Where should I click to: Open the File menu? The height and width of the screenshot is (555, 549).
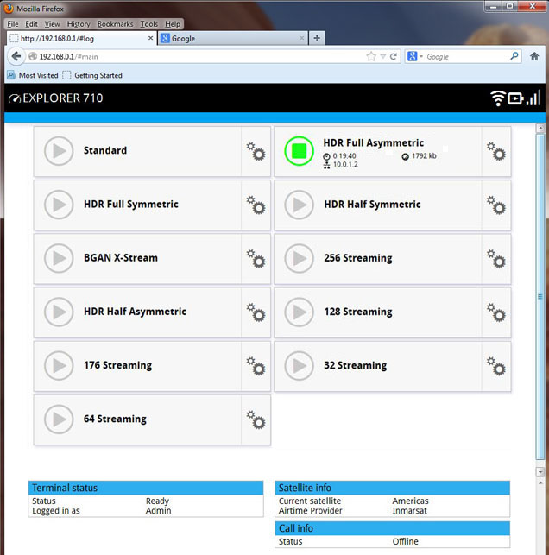point(13,24)
